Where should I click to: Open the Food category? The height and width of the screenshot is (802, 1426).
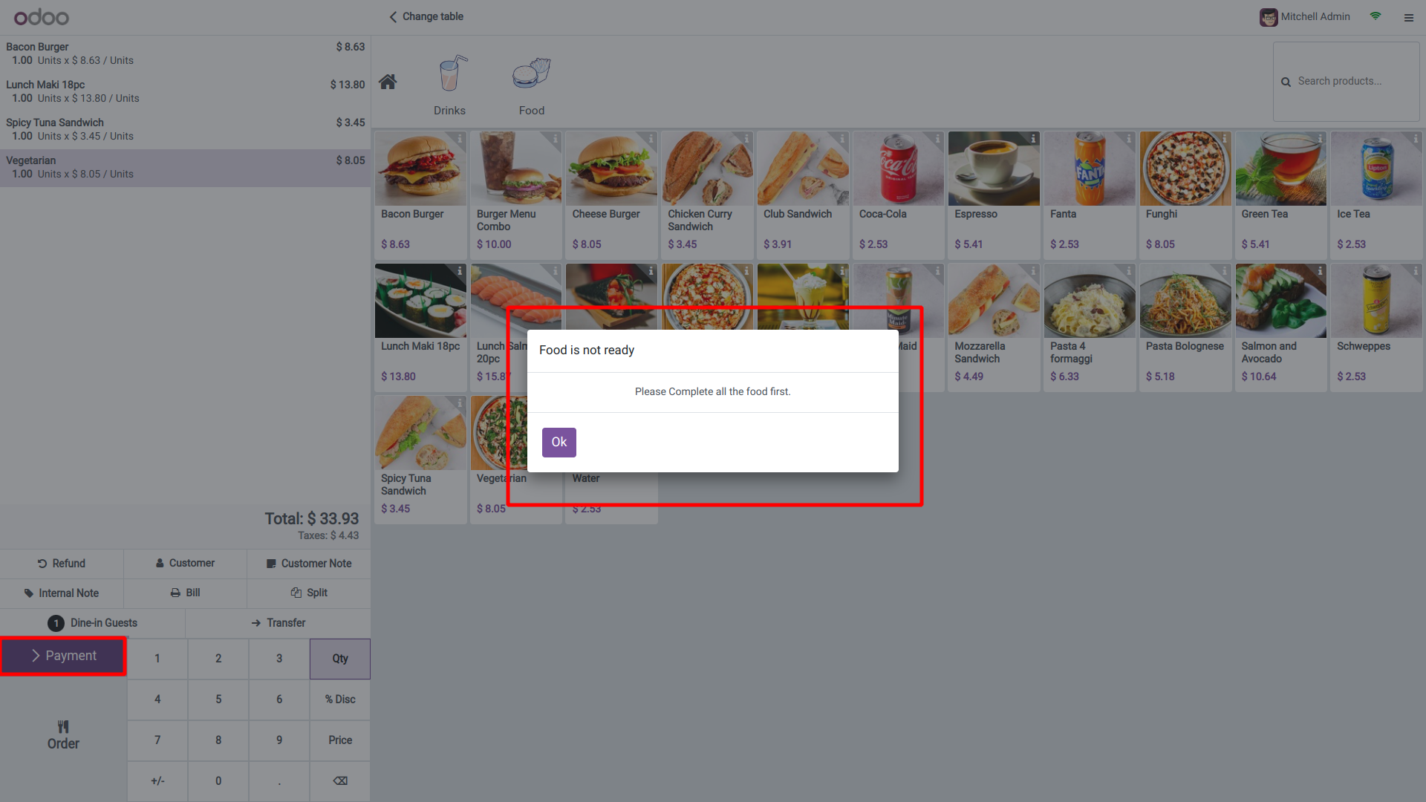tap(532, 85)
